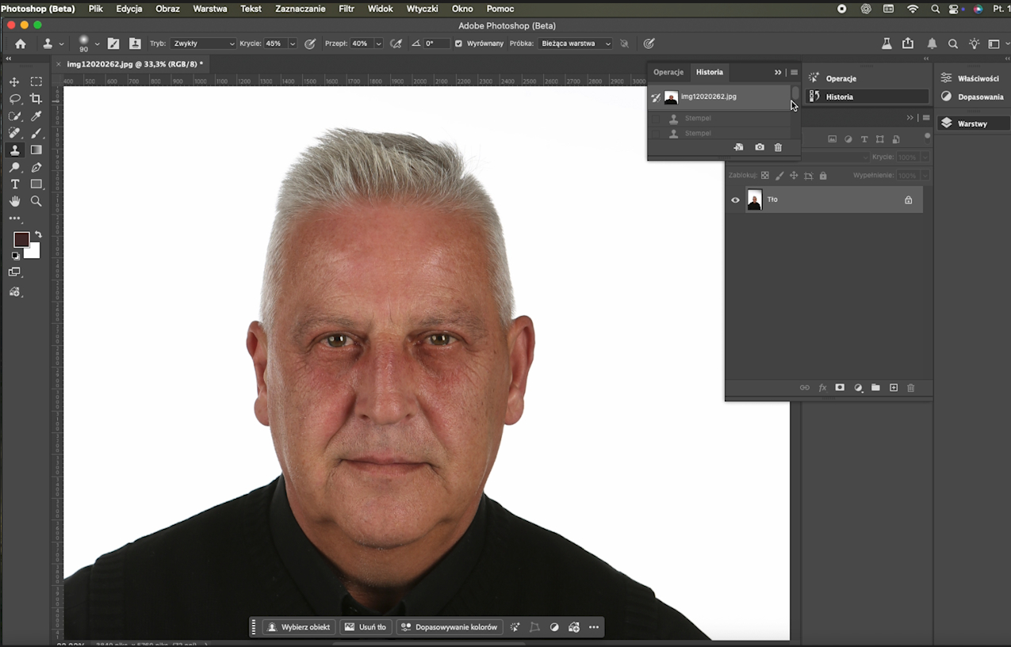Toggle the Wyrównany checkbox
1011x647 pixels.
click(458, 44)
